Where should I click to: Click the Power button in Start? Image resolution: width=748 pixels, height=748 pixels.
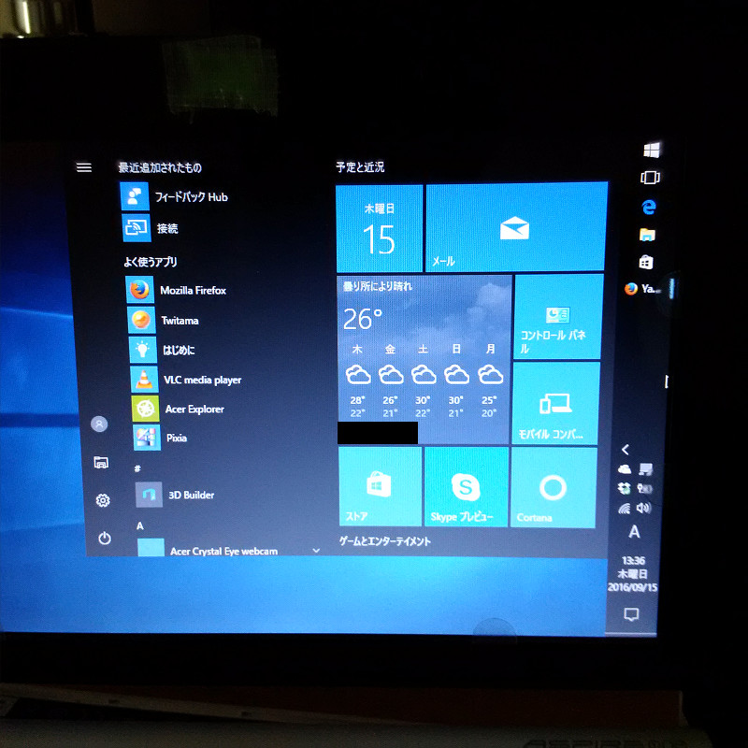(x=105, y=539)
